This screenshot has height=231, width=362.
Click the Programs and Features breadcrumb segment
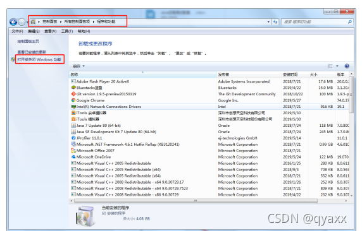tap(106, 21)
